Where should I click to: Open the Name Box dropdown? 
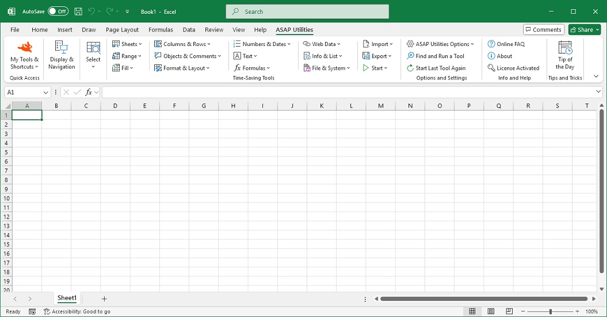coord(45,93)
